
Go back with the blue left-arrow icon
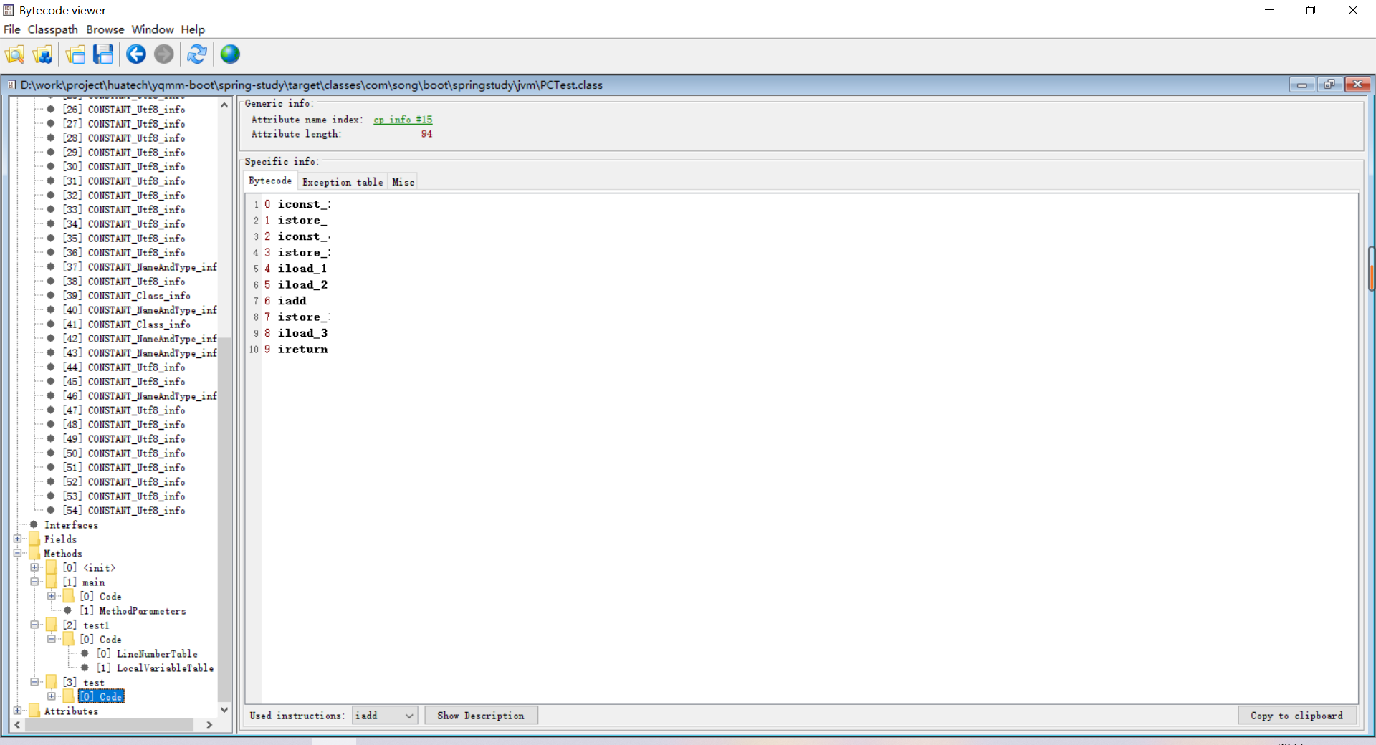pyautogui.click(x=136, y=54)
